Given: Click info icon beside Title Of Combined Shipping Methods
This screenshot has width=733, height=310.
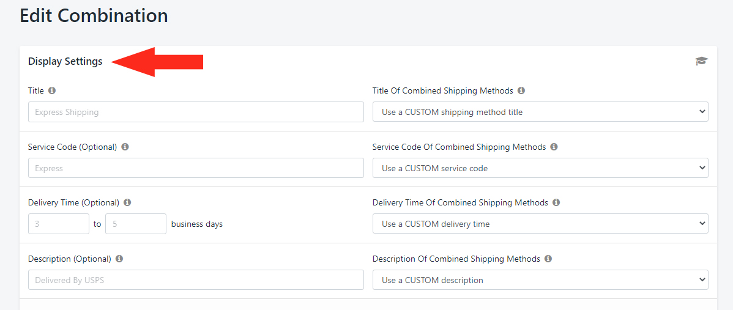Looking at the screenshot, I should [x=521, y=90].
